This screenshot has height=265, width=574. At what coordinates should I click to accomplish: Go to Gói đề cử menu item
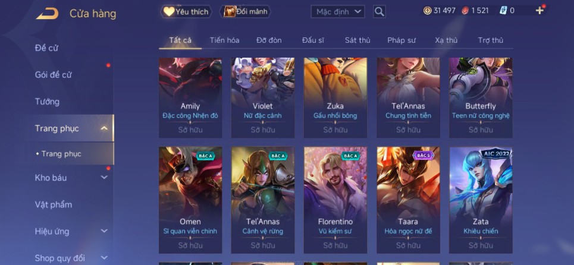click(53, 74)
